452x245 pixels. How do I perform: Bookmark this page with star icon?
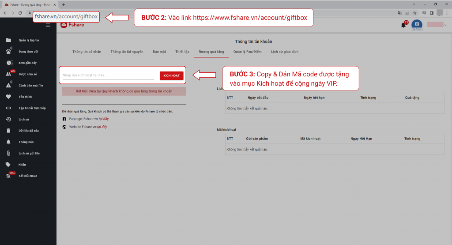pyautogui.click(x=415, y=13)
